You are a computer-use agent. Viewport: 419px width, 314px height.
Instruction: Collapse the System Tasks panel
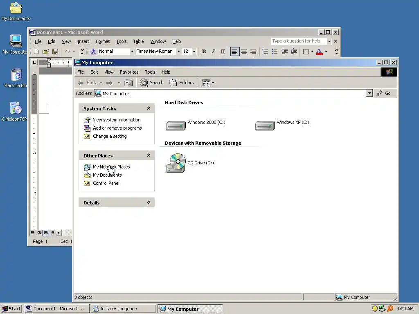tap(149, 108)
